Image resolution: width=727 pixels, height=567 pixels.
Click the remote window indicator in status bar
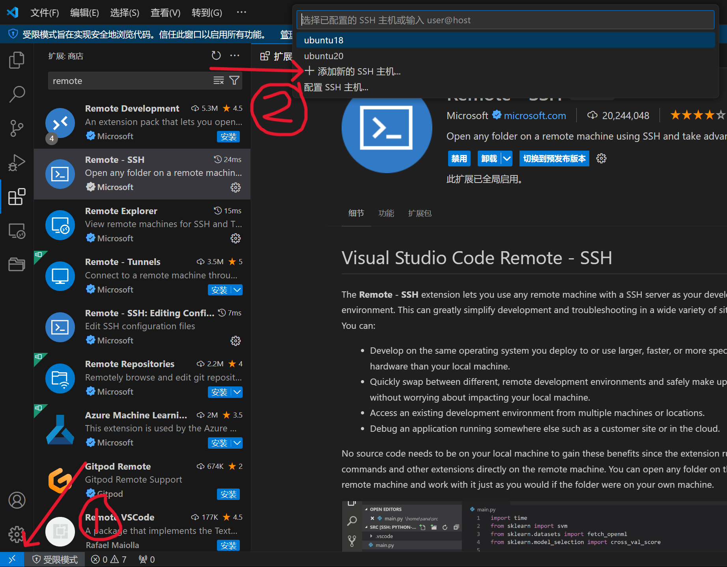click(x=12, y=559)
